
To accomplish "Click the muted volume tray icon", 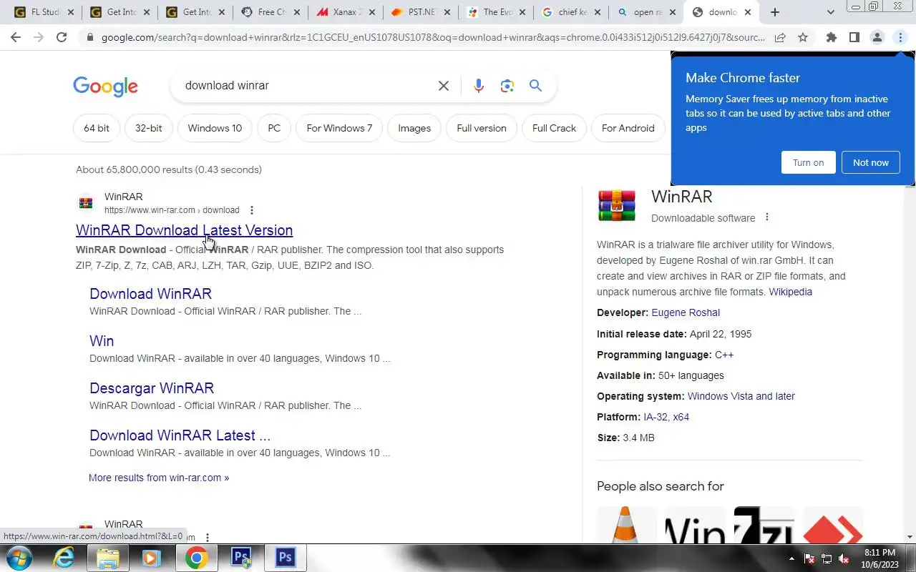I will 844,558.
